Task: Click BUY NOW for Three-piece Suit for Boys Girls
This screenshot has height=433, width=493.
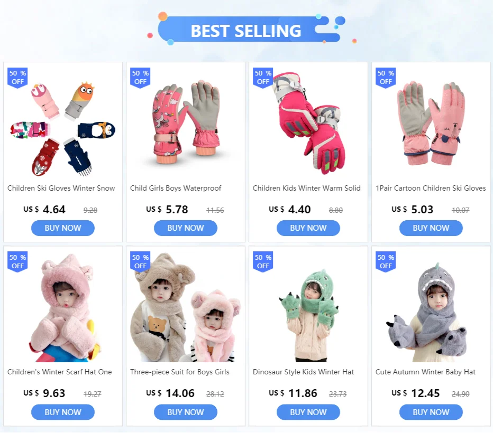Action: point(186,412)
